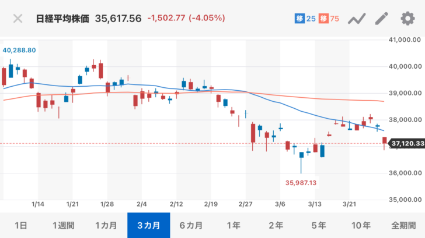Show the 6カ月 chart range

click(x=191, y=225)
